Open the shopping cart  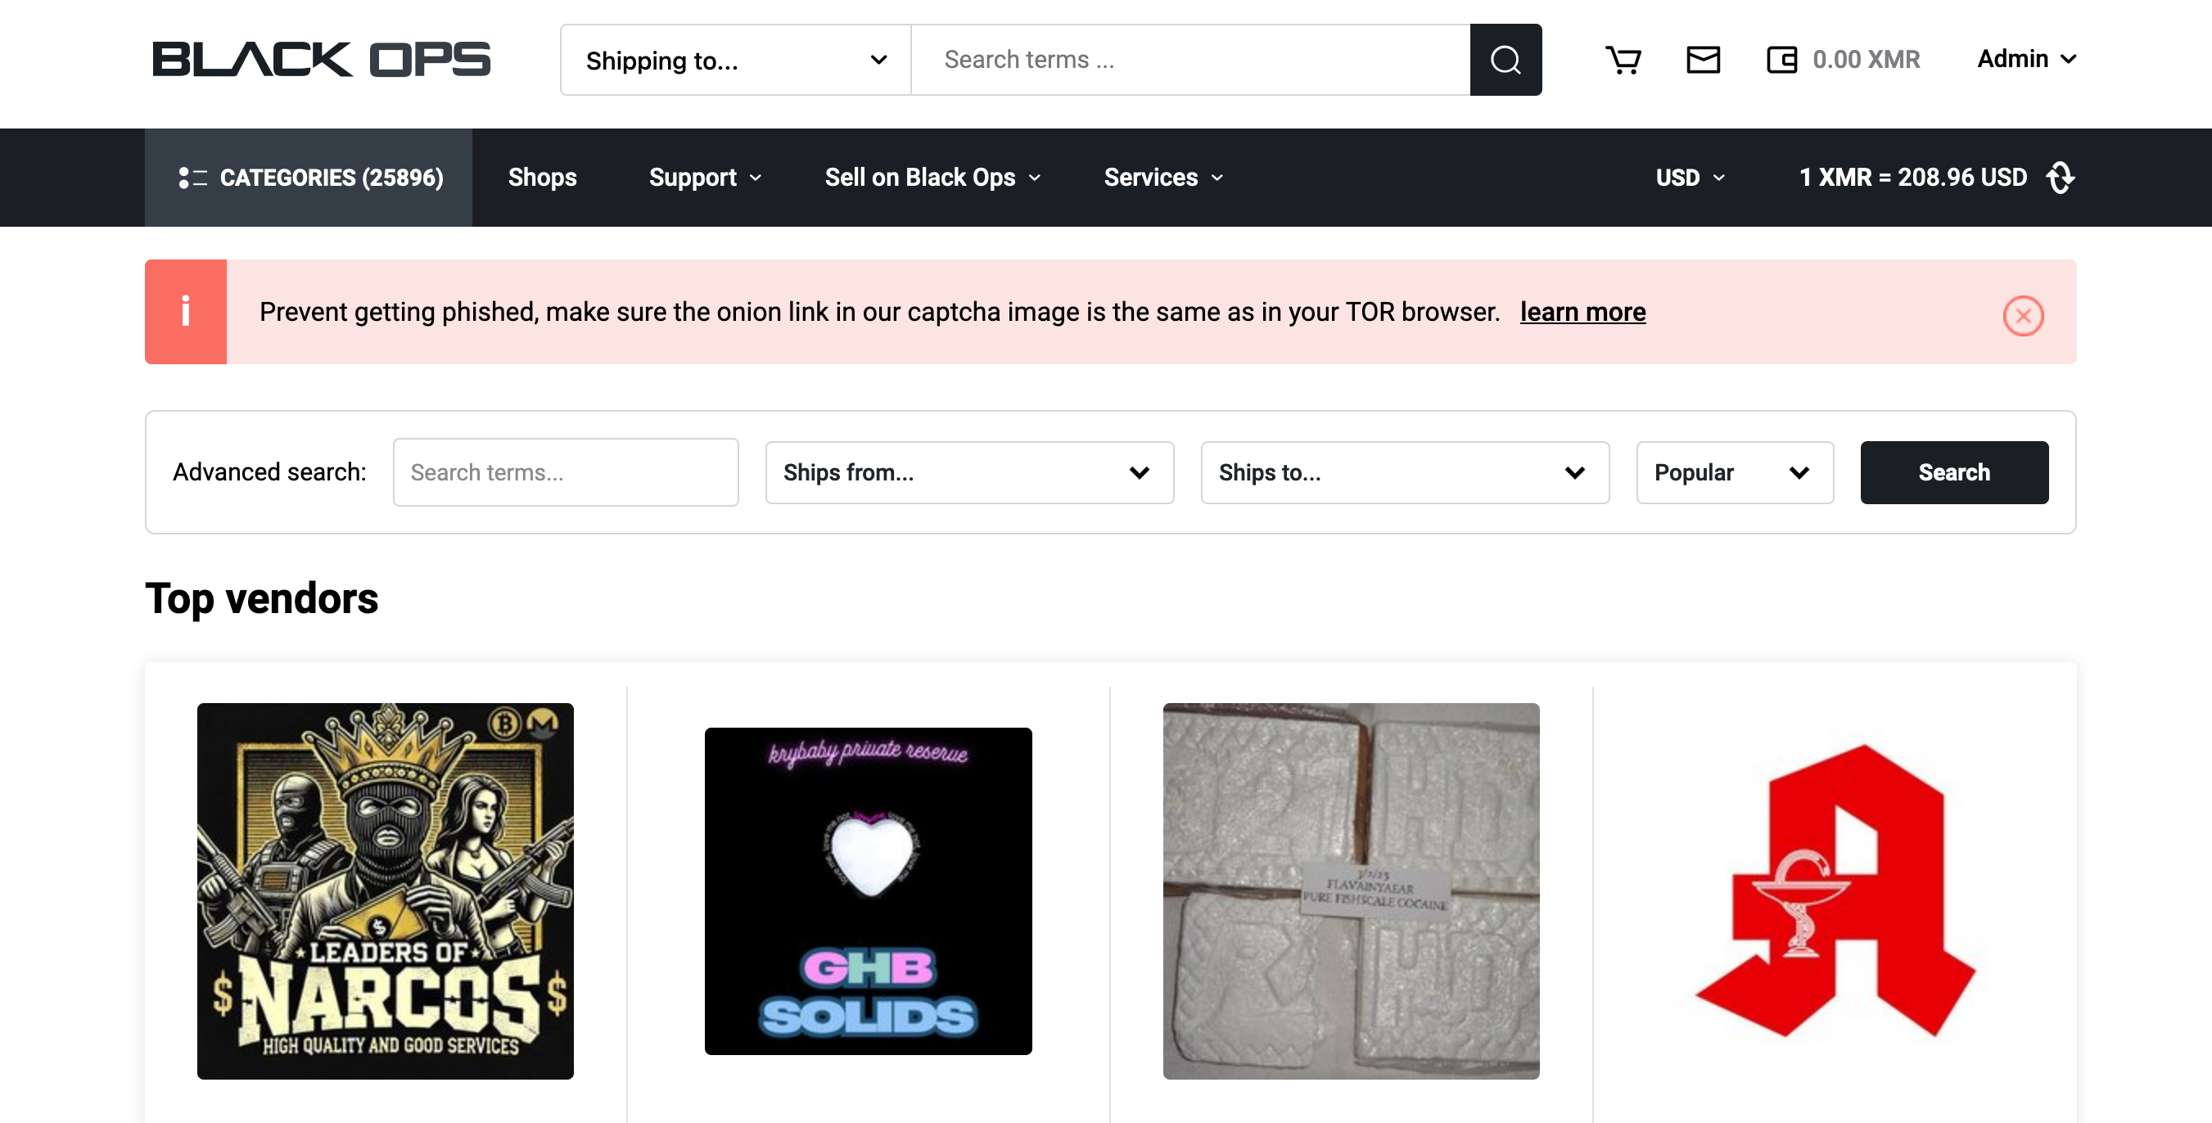pos(1623,59)
